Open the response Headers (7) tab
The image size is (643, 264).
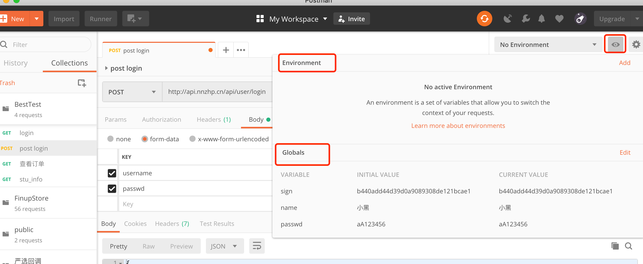(x=172, y=224)
